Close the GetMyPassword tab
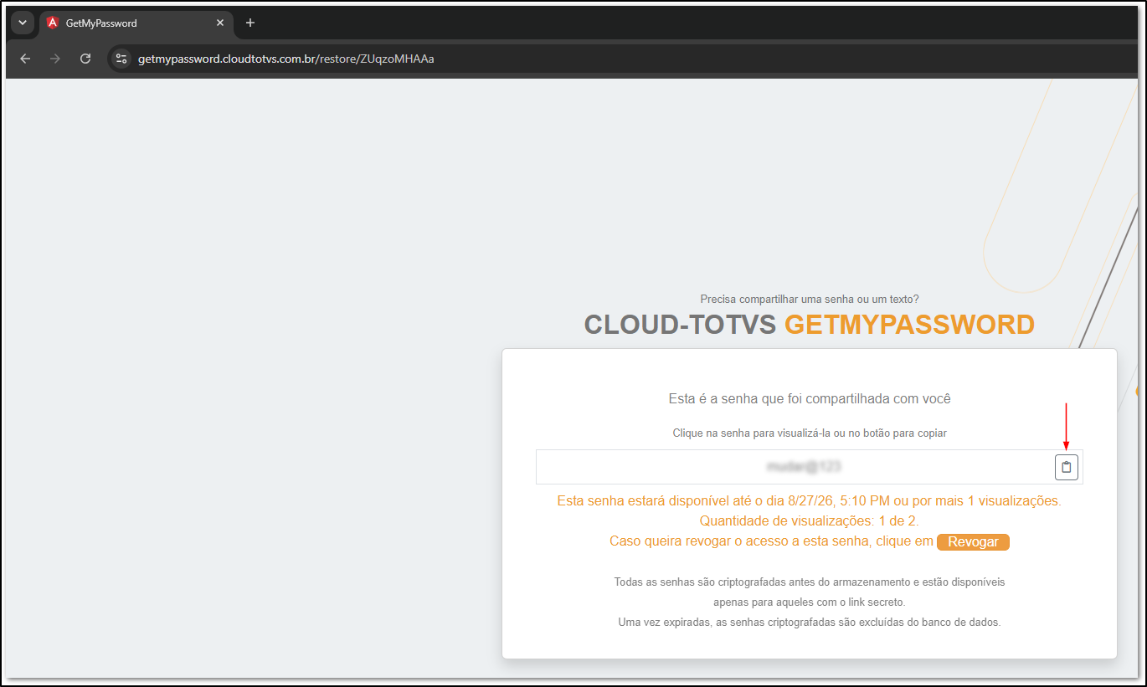This screenshot has height=687, width=1147. coord(220,23)
